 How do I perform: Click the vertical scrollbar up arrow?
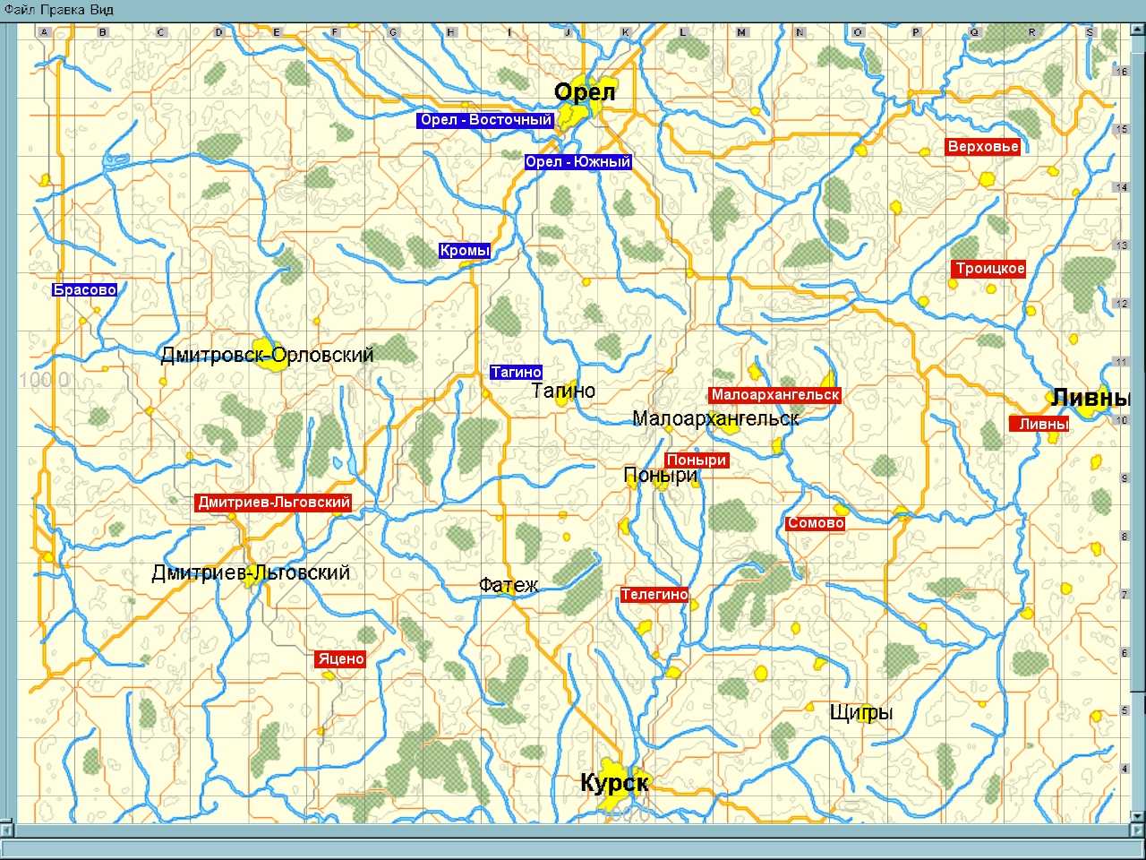1137,31
